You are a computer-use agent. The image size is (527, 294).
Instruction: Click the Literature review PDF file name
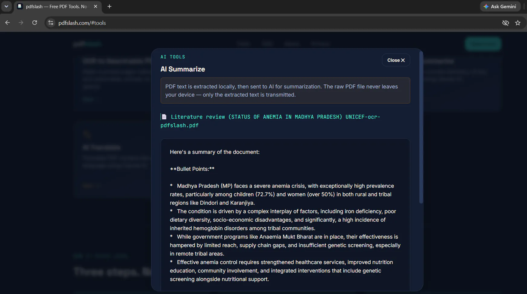[270, 121]
